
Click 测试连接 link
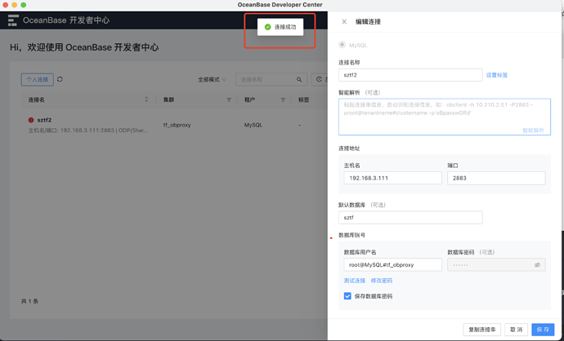coord(355,281)
